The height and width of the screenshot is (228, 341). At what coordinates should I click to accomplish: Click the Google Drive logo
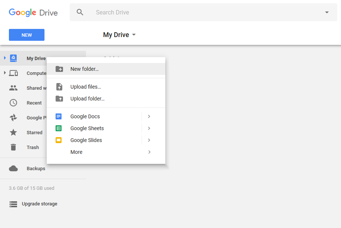click(33, 12)
